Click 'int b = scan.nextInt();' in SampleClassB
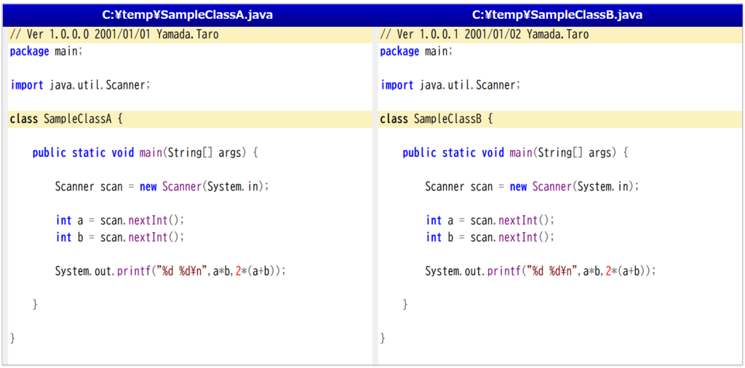The image size is (745, 368). (490, 237)
